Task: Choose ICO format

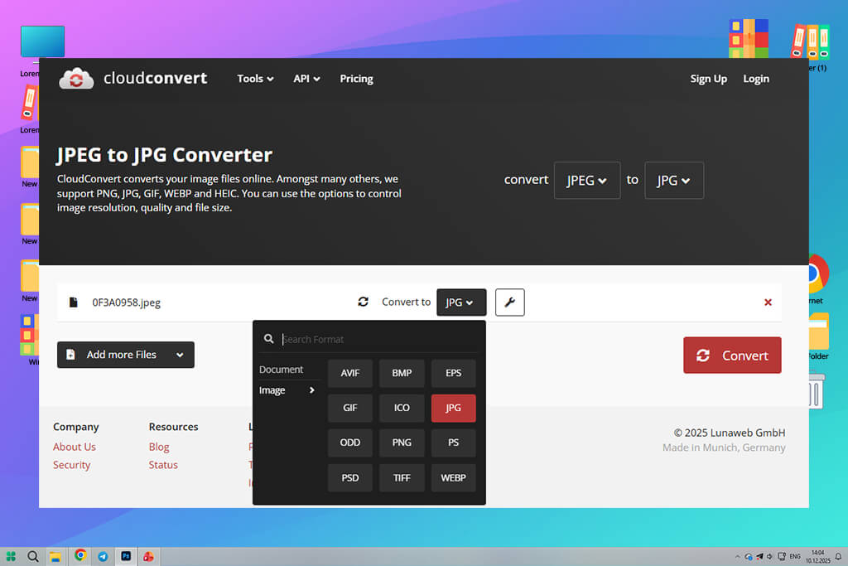Action: pyautogui.click(x=402, y=408)
